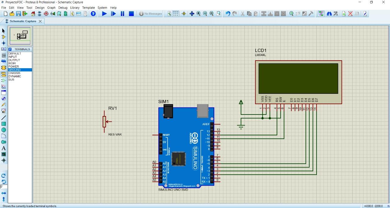This screenshot has height=208, width=390.
Task: Toggle the false origin crosshair
Action: (184, 14)
